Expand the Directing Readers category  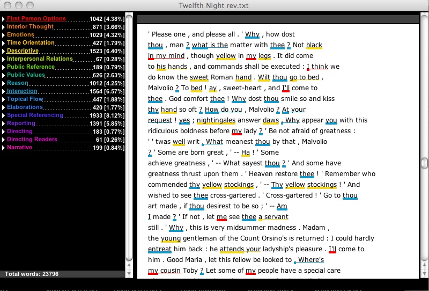point(3,140)
